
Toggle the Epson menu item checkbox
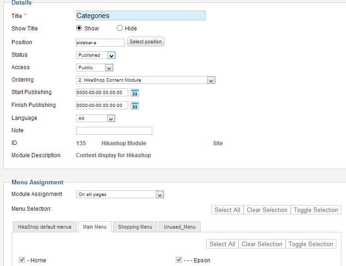(179, 260)
